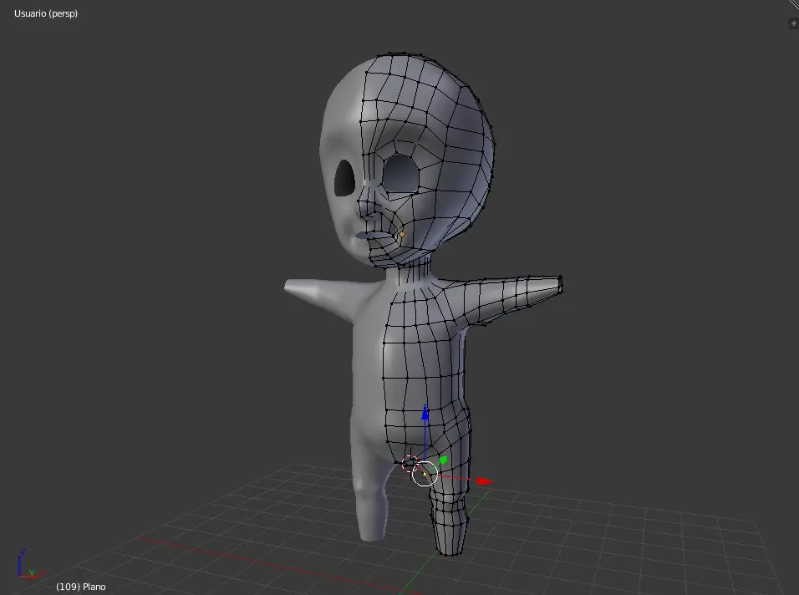This screenshot has height=595, width=799.
Task: Click the bottom of the wireframed leg
Action: [451, 548]
